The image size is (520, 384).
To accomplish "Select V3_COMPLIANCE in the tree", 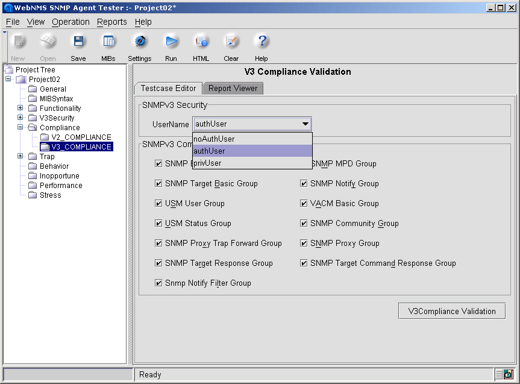I will 81,146.
